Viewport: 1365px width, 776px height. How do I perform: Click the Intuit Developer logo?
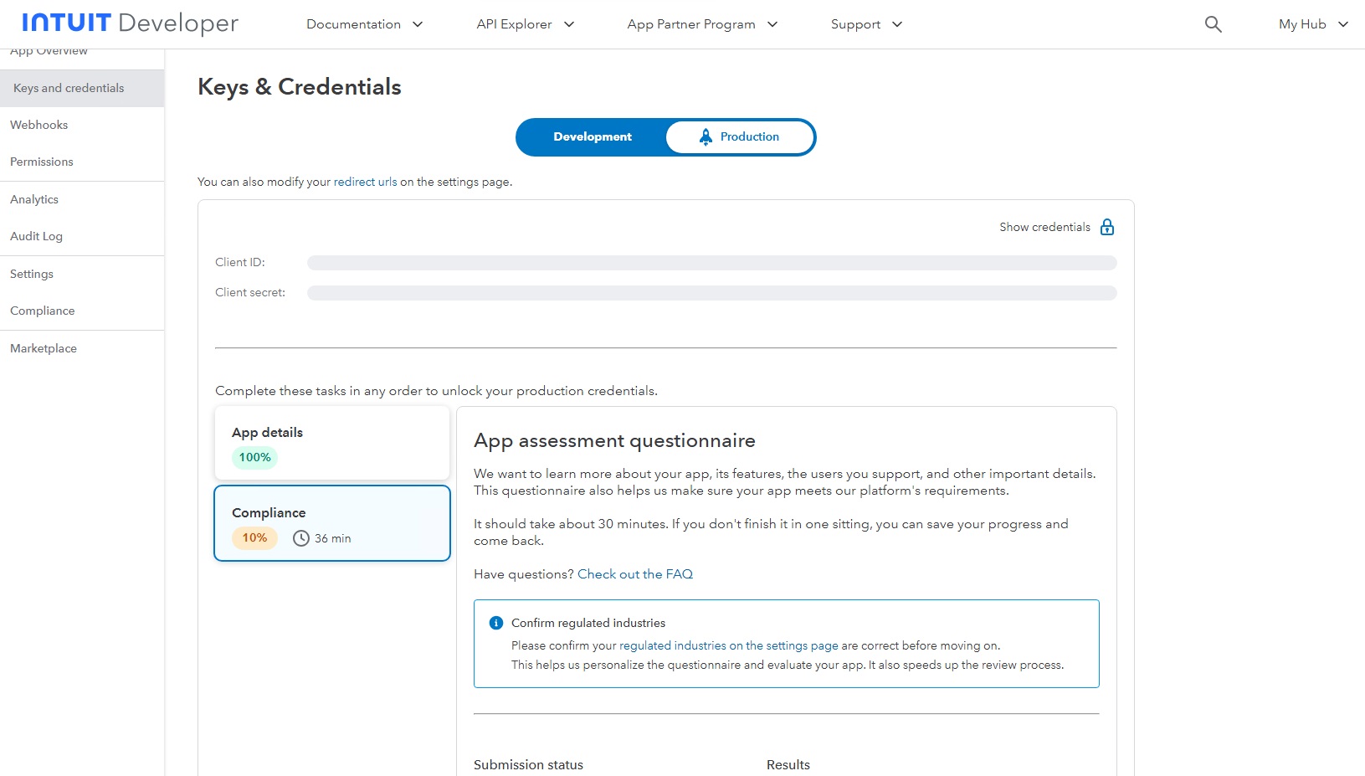coord(131,23)
